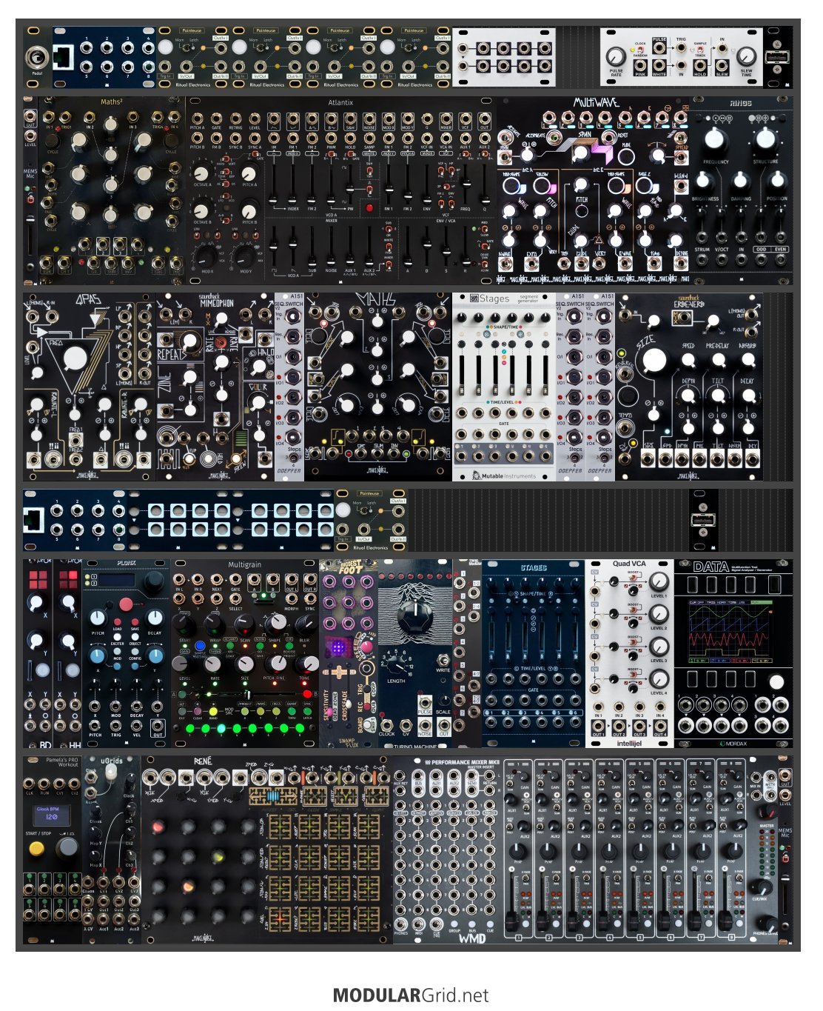This screenshot has height=1011, width=823.
Task: Open the Mimeophon delay module
Action: pyautogui.click(x=215, y=387)
